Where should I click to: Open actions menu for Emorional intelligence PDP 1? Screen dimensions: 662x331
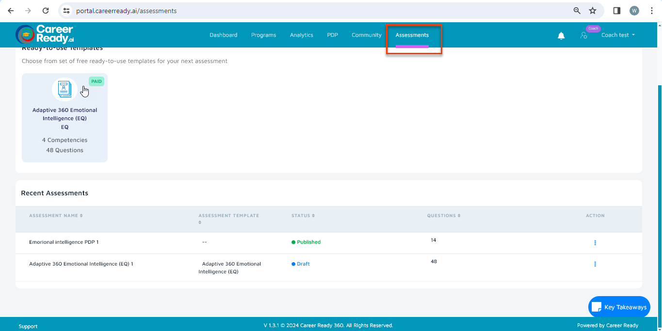click(595, 242)
